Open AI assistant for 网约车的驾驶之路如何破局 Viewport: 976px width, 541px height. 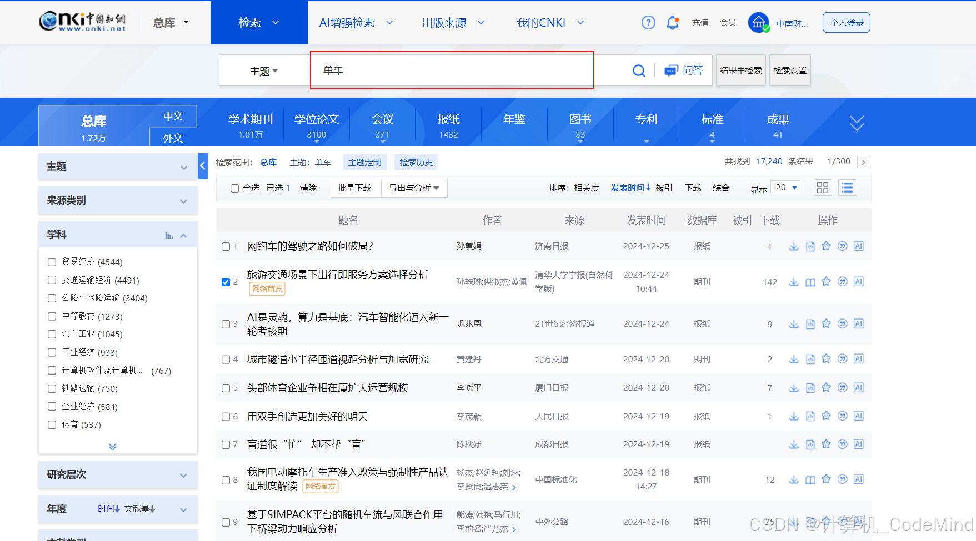[859, 246]
